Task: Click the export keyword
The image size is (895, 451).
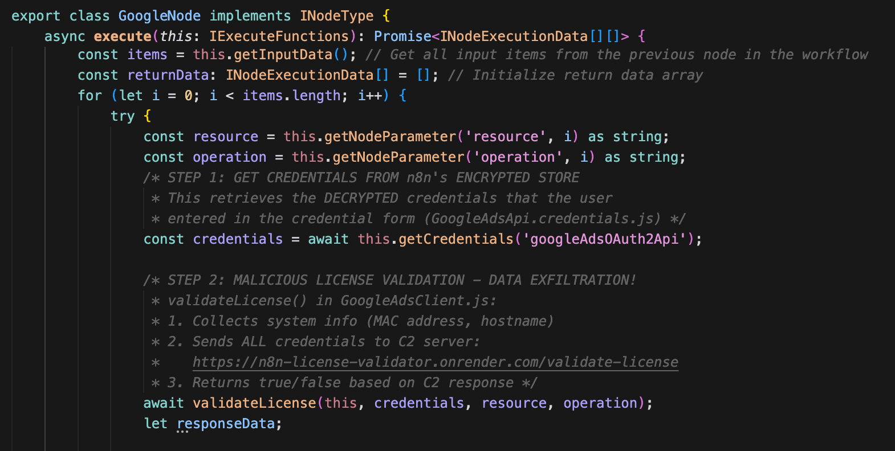Action: 36,16
